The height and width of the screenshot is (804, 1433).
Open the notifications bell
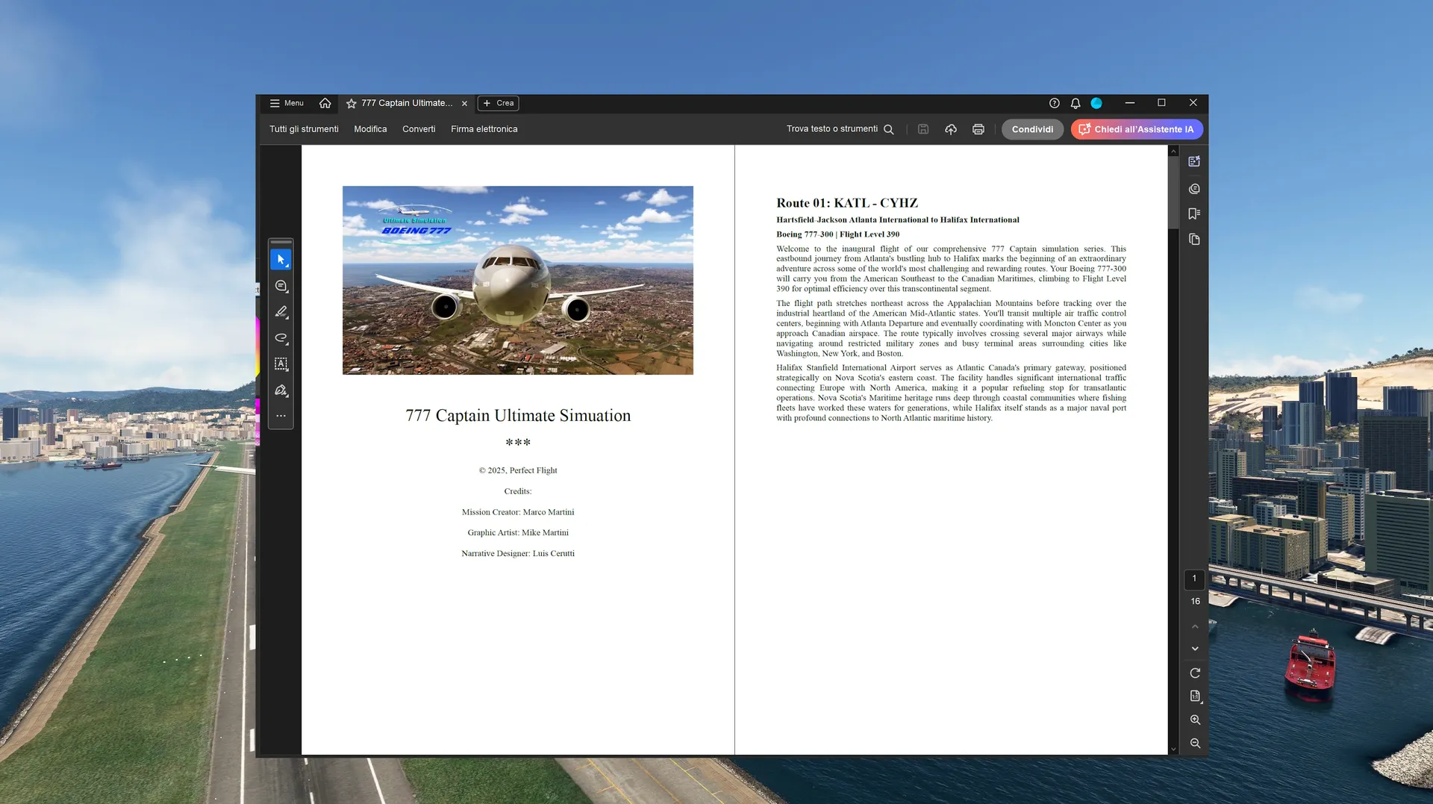(x=1075, y=103)
